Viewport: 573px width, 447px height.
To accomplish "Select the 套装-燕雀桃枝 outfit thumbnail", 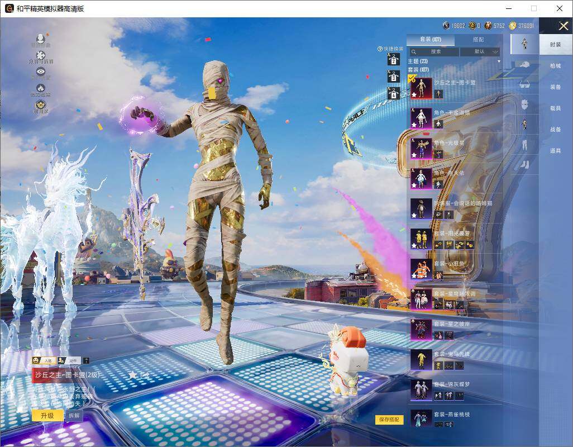I will point(421,419).
